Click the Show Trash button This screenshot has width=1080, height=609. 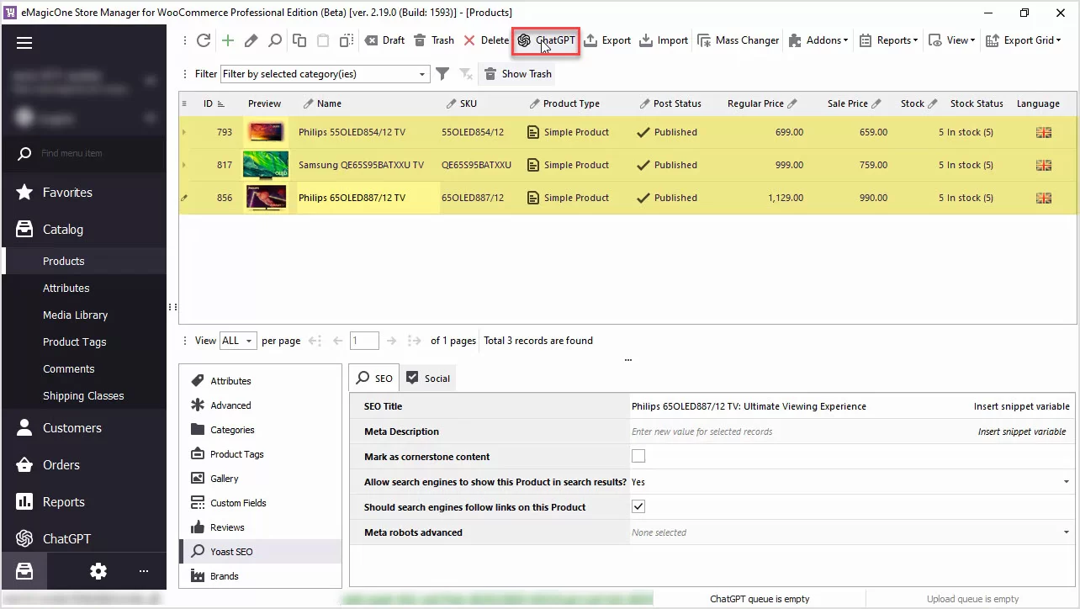point(517,74)
